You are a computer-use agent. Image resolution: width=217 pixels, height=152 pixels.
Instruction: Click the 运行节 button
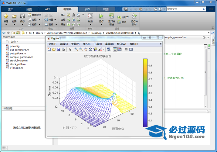pyautogui.click(x=123, y=17)
